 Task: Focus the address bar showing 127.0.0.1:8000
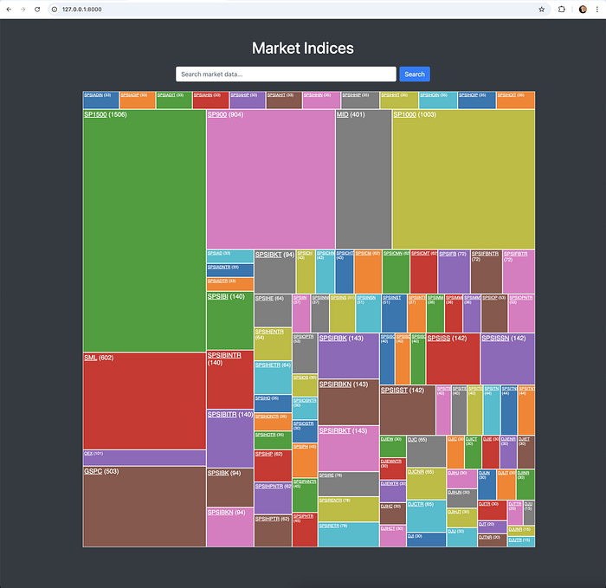[298, 10]
